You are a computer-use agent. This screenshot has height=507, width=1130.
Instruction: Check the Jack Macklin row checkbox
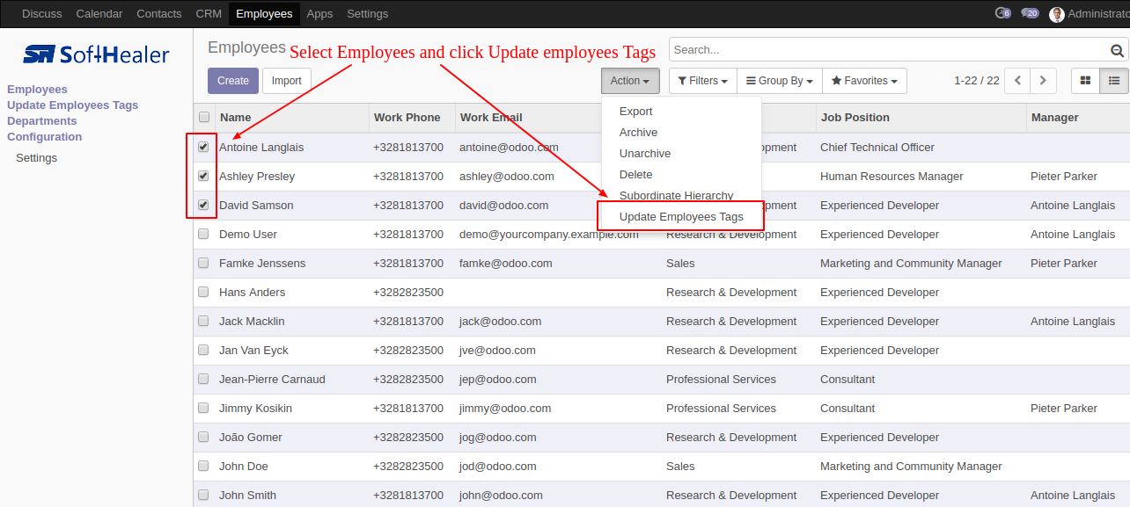pyautogui.click(x=203, y=321)
